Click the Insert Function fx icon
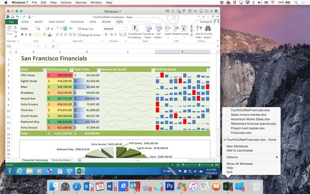Screen dimensions: 310x194 pyautogui.click(x=53, y=46)
